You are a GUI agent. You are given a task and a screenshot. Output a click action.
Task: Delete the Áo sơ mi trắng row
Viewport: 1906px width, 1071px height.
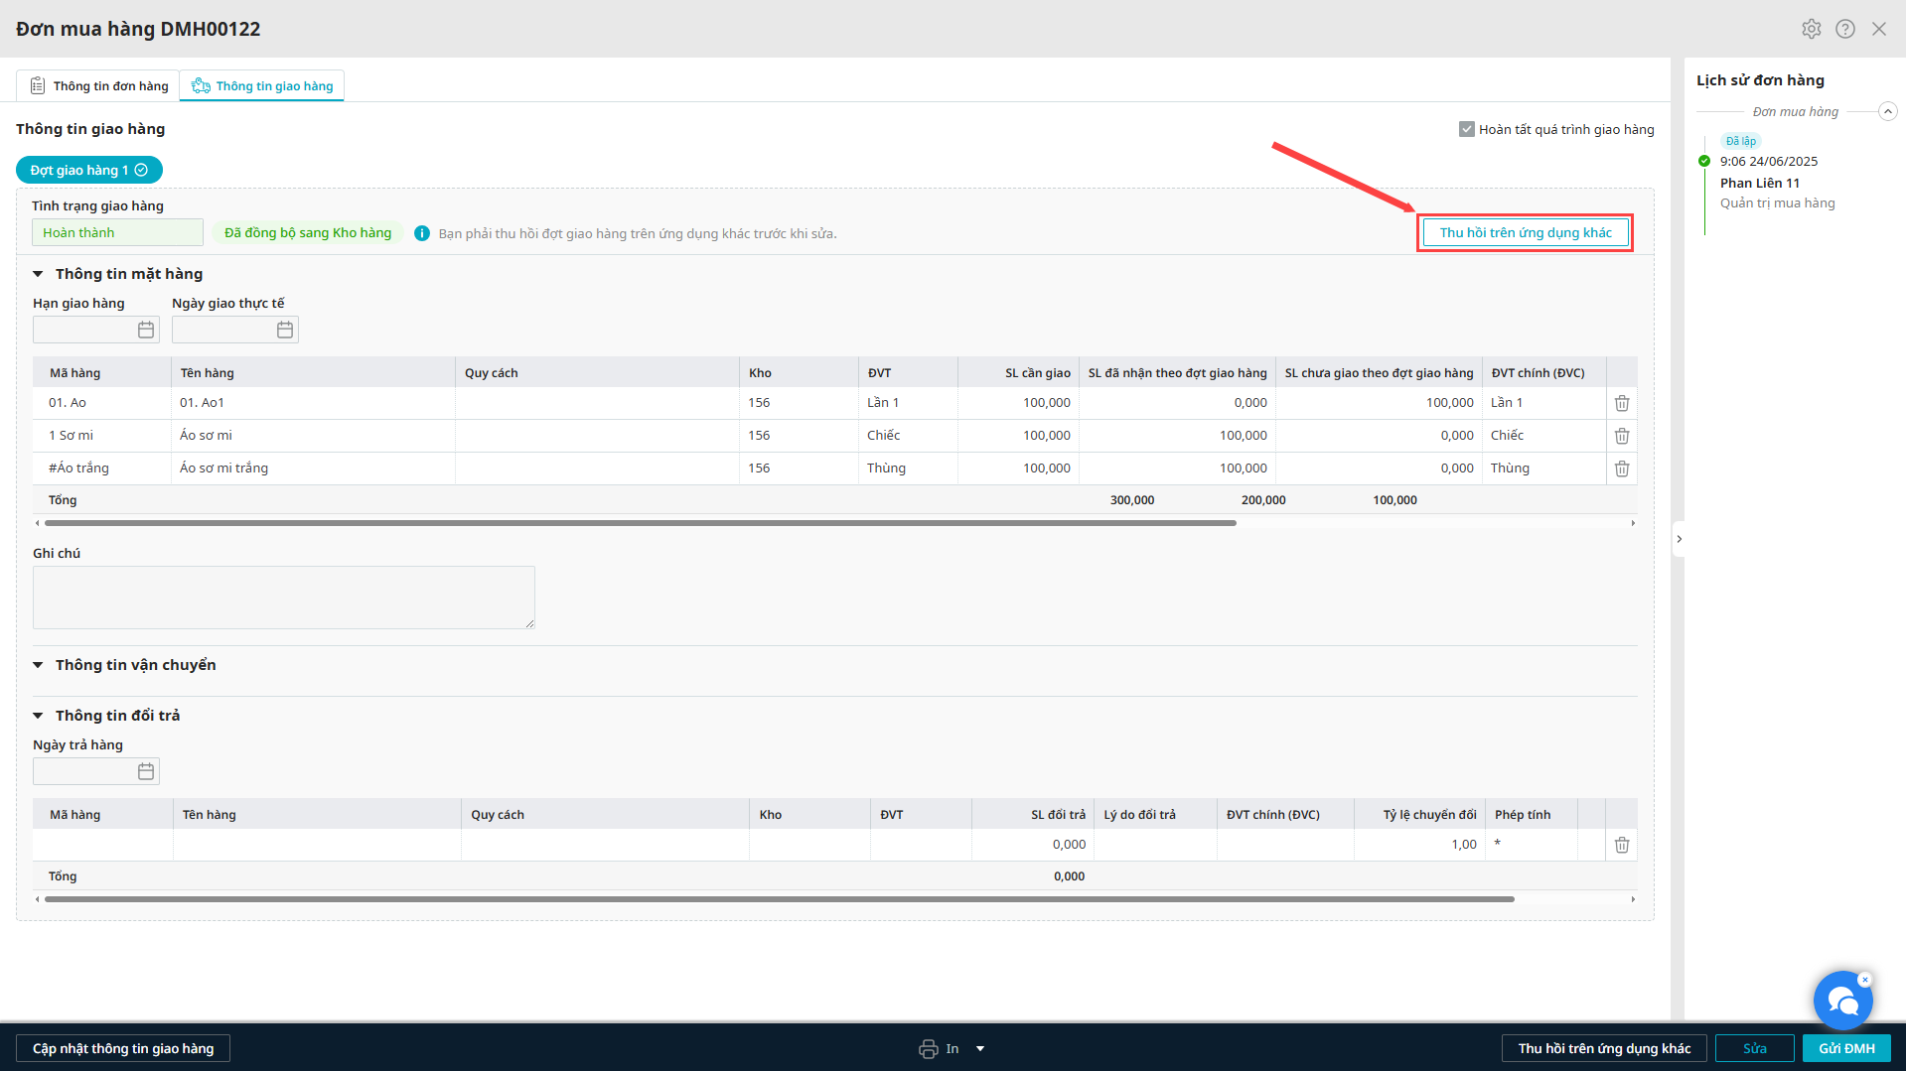click(1621, 469)
